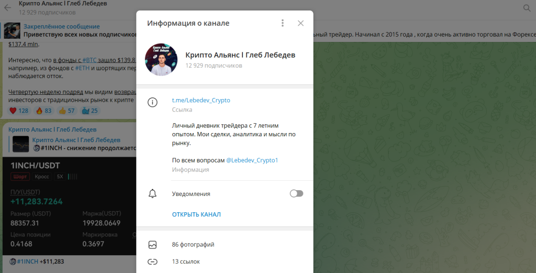This screenshot has width=536, height=273.
Task: Click the heart reaction with 128
Action: pos(19,111)
